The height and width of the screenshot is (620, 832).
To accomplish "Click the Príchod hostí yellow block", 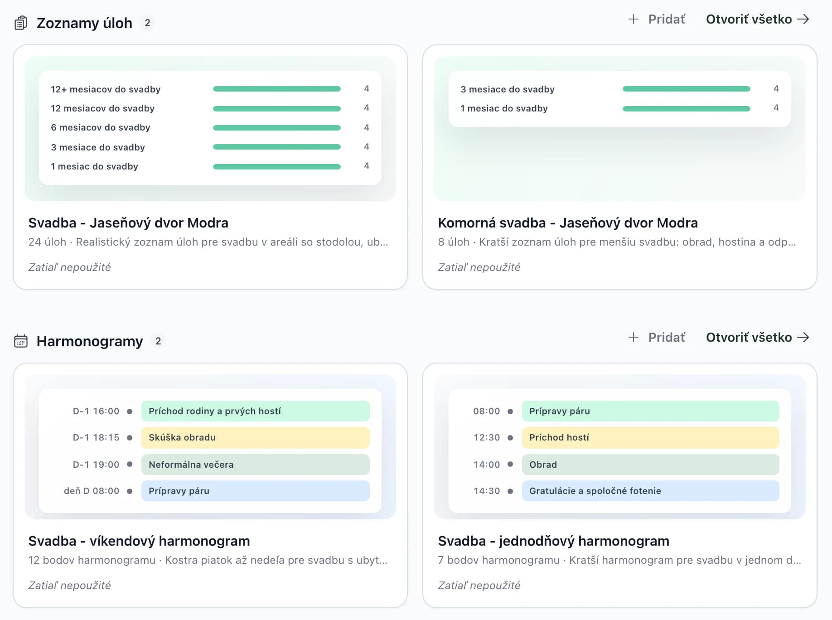I will click(x=651, y=437).
